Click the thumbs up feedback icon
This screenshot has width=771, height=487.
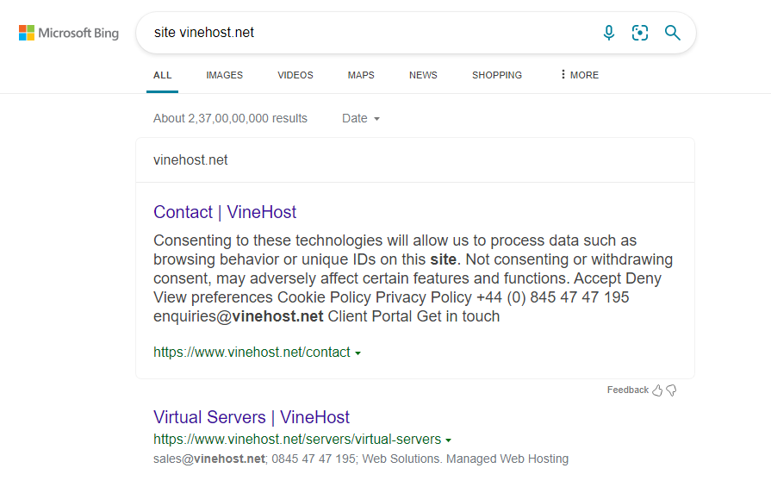pos(657,390)
